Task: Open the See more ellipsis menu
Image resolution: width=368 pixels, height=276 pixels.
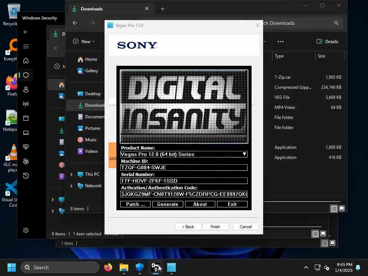Action: point(280,42)
